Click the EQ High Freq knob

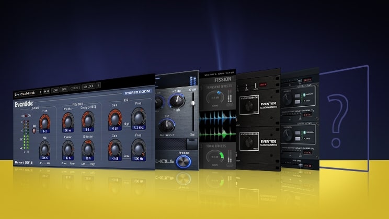tap(139, 116)
